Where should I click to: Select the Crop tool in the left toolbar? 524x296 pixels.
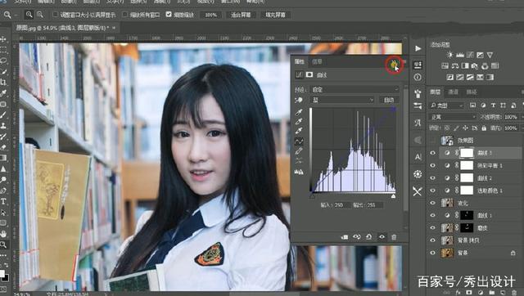3,82
